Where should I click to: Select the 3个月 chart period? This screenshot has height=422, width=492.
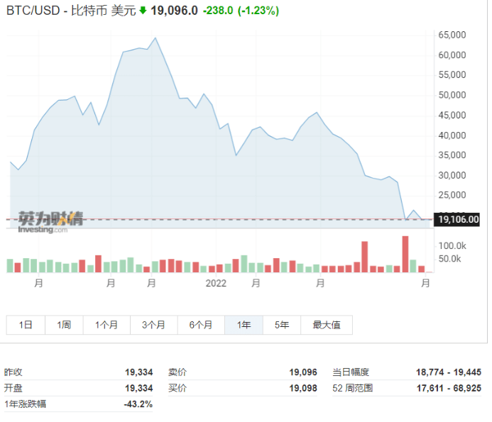point(153,325)
